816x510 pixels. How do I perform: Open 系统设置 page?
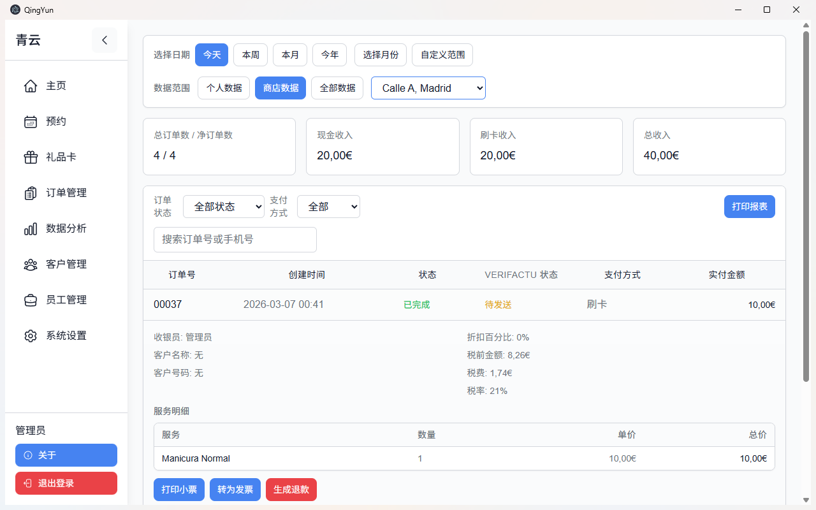point(66,336)
